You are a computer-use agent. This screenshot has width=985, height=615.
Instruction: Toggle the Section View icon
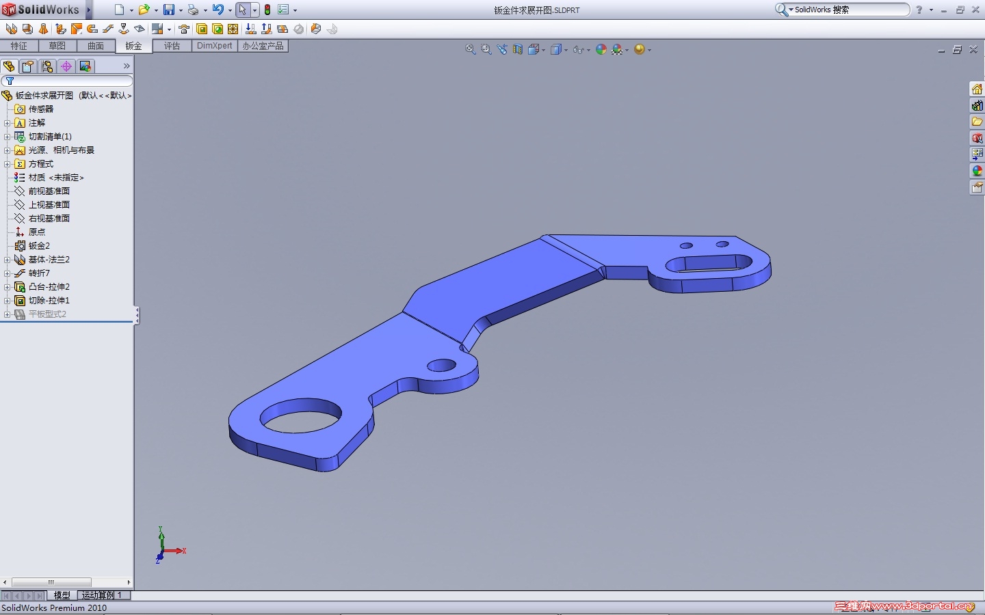coord(518,49)
